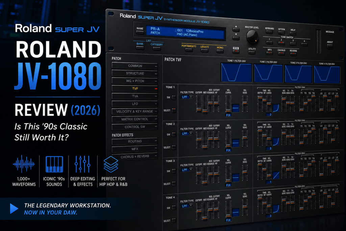Image resolution: width=346 pixels, height=231 pixels.
Task: Open the MATRIX CONTROL page
Action: [x=134, y=119]
